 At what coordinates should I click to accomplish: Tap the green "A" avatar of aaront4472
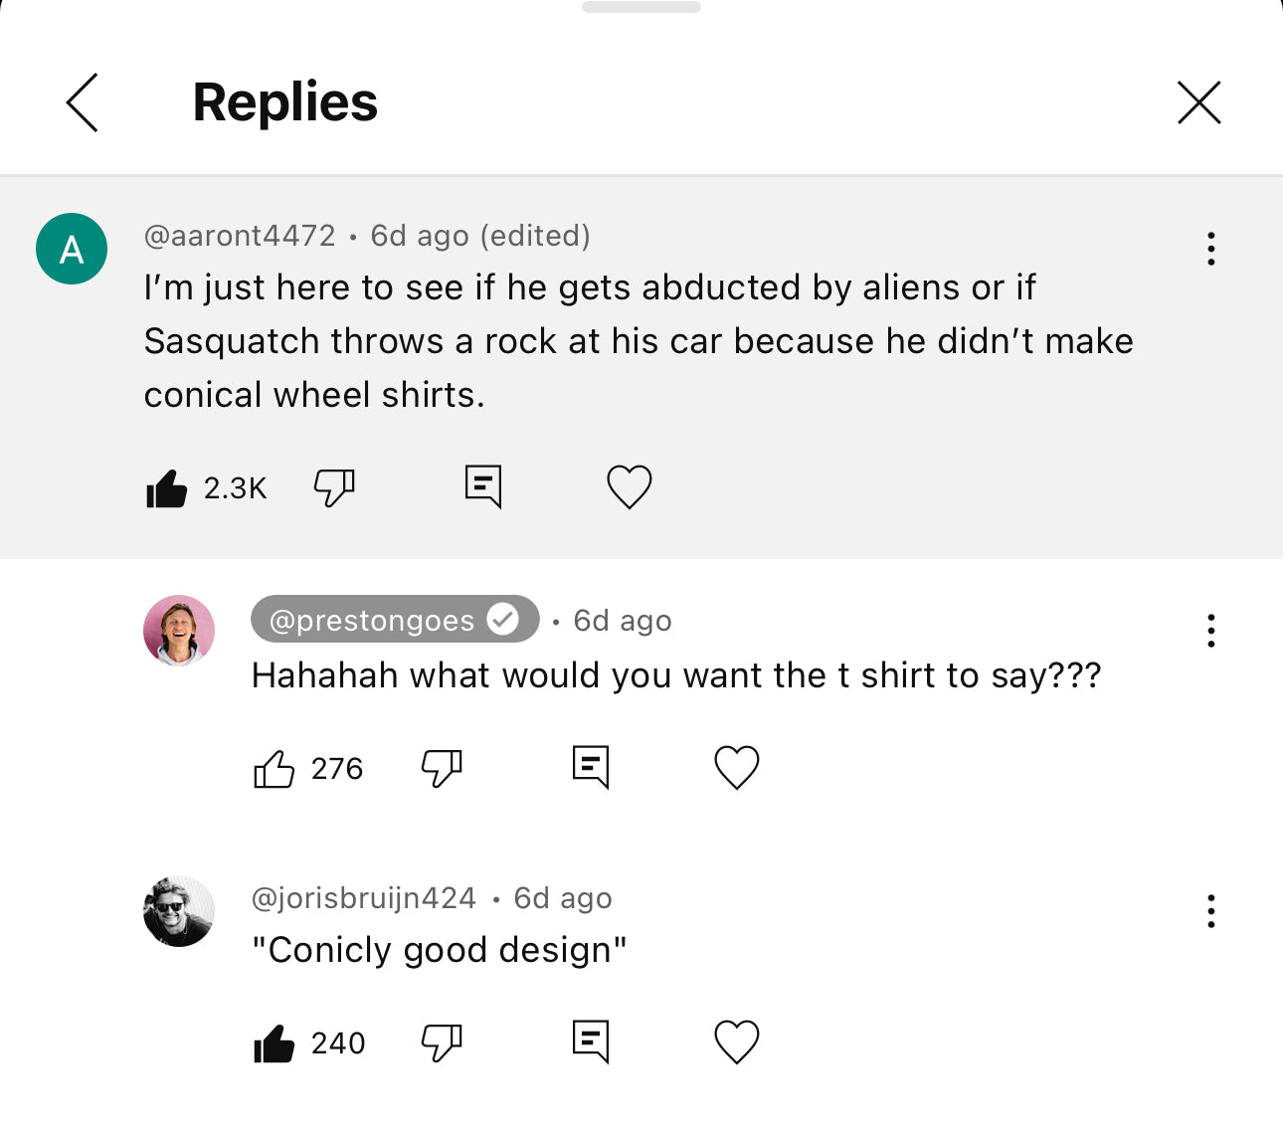click(72, 249)
